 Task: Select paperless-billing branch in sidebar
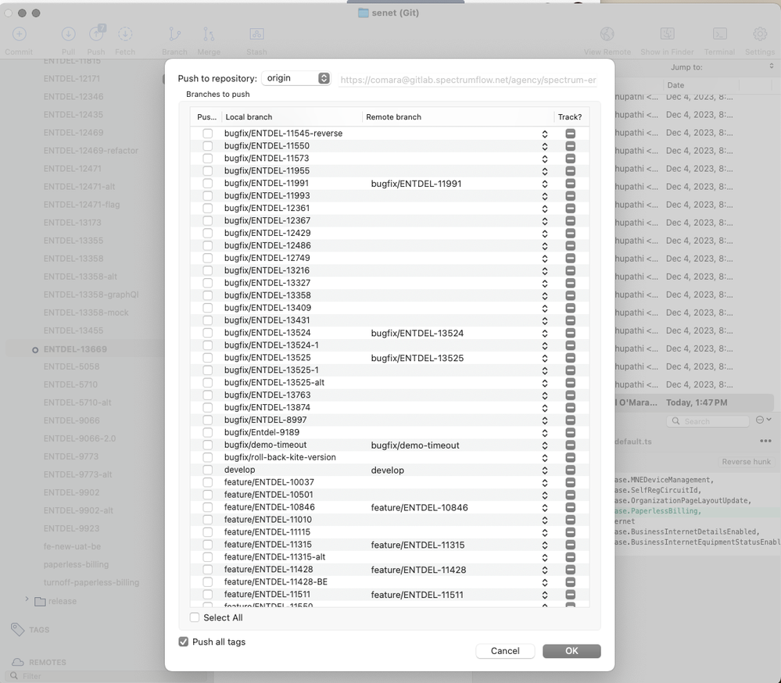pos(76,564)
